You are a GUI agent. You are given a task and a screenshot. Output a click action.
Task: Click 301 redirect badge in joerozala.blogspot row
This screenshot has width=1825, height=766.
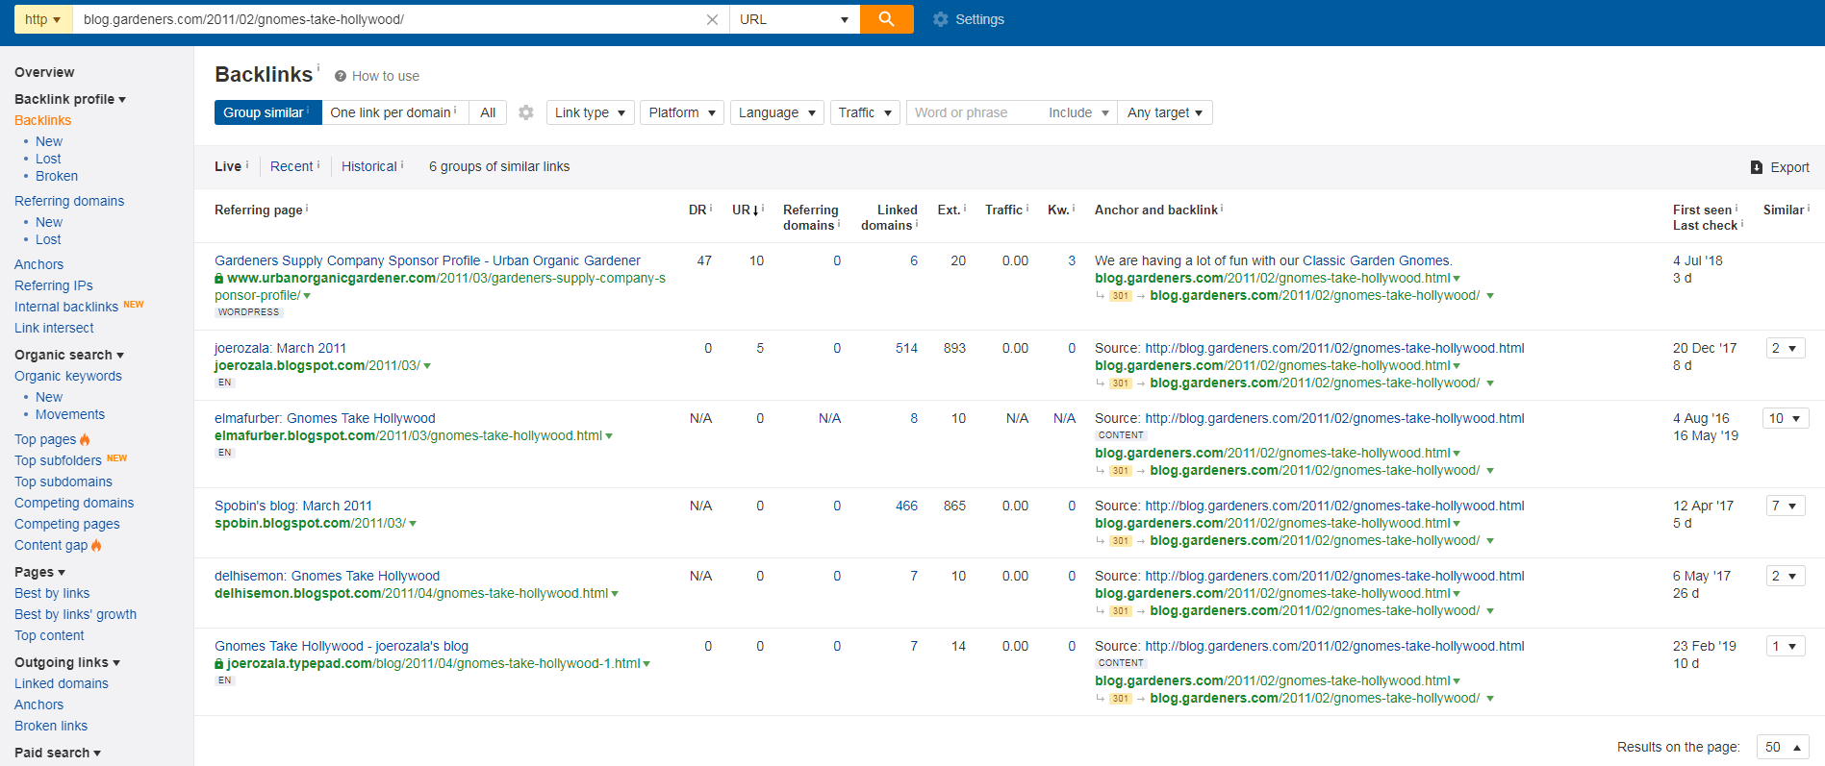(x=1120, y=383)
